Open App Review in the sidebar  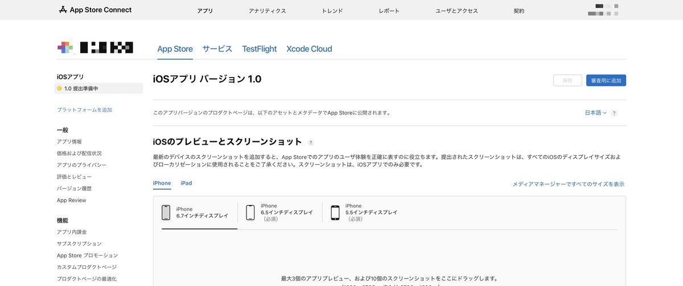tap(72, 200)
